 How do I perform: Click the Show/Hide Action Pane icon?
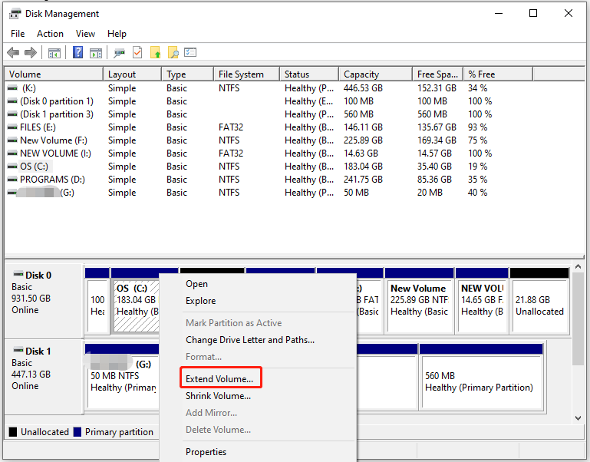click(96, 53)
